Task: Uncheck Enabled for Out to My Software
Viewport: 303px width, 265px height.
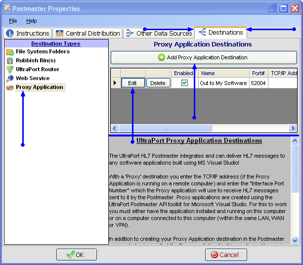Action: 184,83
